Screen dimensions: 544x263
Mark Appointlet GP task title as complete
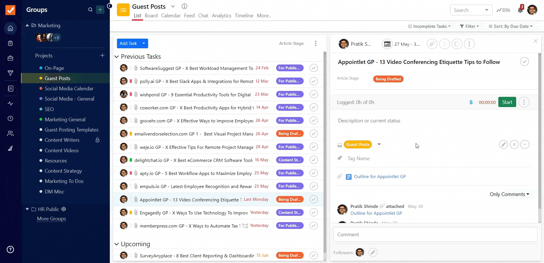(524, 62)
